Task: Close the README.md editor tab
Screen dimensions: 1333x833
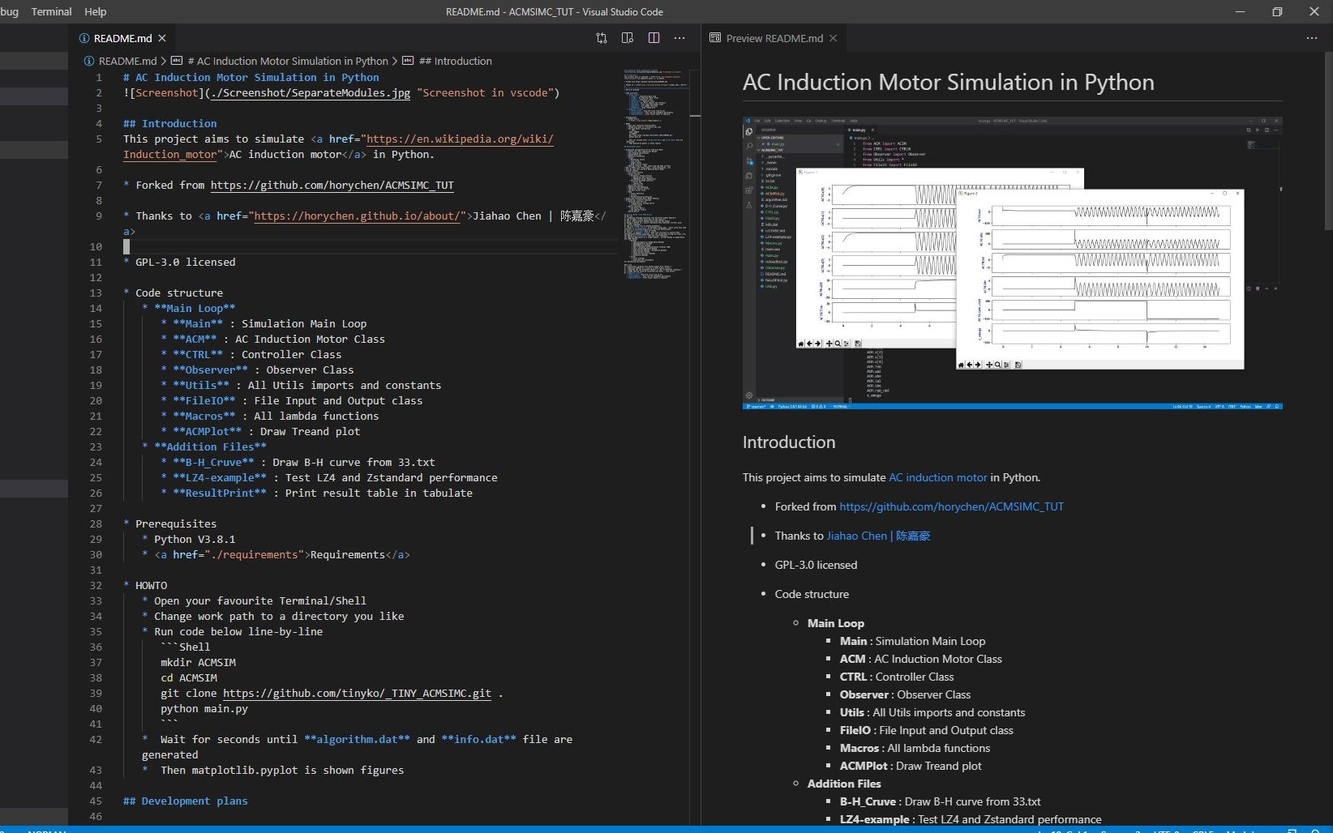Action: point(162,38)
